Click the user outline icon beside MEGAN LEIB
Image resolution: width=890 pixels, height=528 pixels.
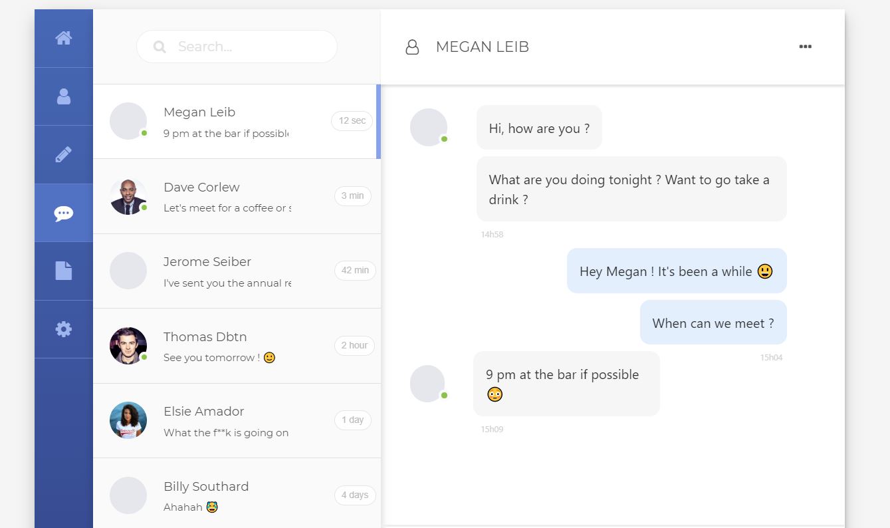412,47
